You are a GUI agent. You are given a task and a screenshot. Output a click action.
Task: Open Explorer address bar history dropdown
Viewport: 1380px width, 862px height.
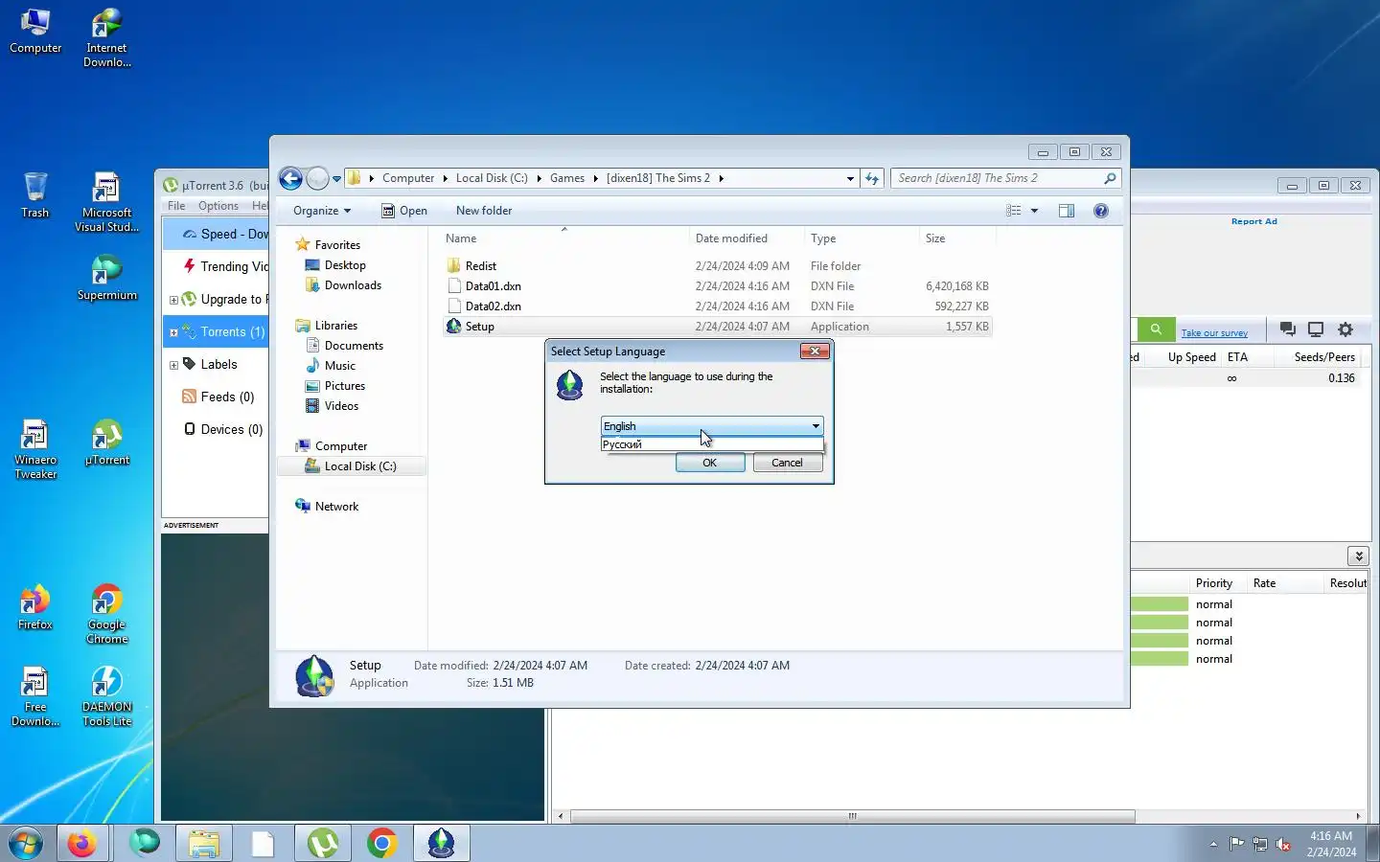pos(850,178)
